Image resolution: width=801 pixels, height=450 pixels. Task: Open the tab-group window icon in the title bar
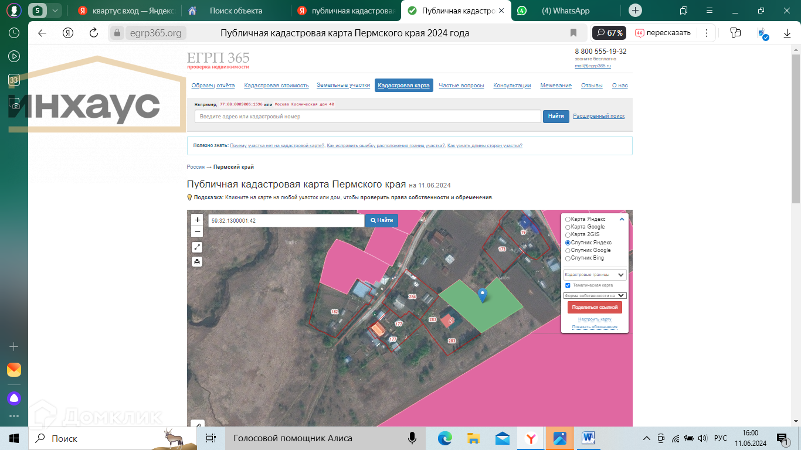point(683,11)
